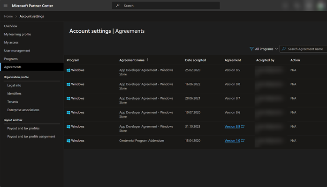Screen dimensions: 327x187
Task: Click Windows logo in the 28.06.2021 row
Action: [x=68, y=99]
